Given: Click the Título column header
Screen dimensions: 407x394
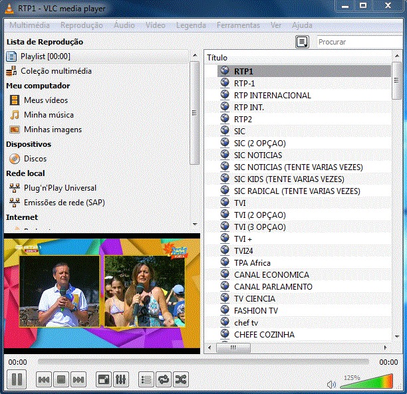Looking at the screenshot, I should point(298,58).
